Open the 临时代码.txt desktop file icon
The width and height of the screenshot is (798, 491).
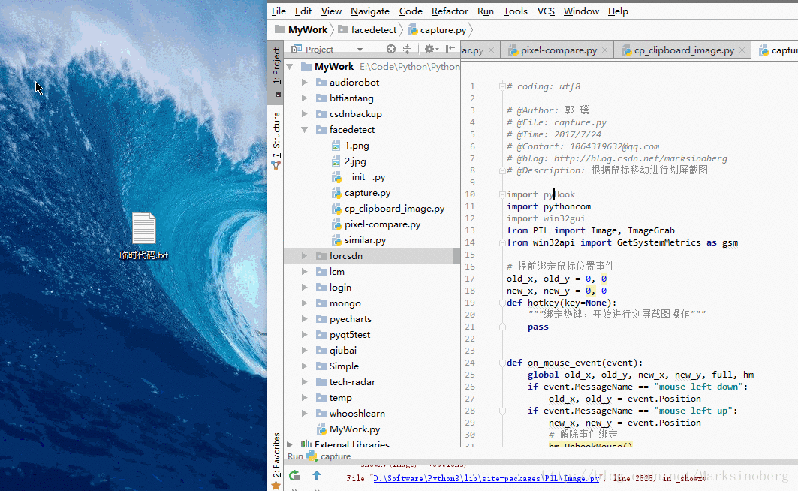(144, 228)
